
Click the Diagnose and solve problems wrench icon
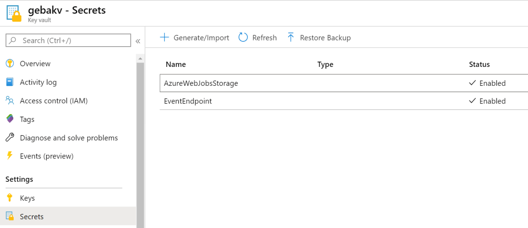(10, 138)
